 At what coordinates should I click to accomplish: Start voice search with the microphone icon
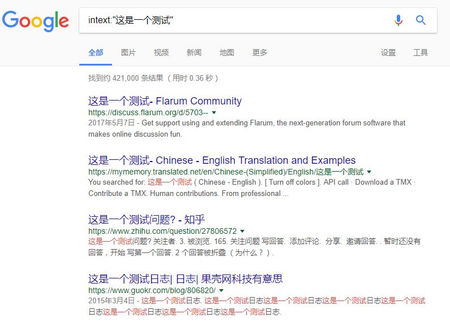click(398, 20)
